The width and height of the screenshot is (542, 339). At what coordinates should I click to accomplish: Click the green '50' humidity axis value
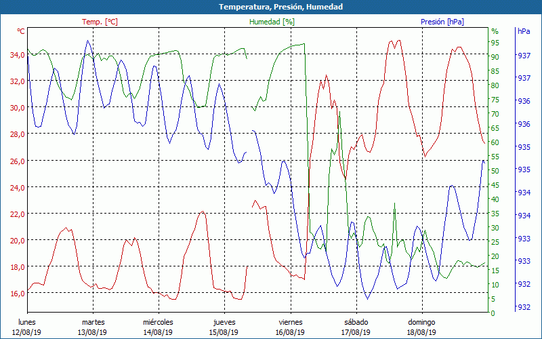[x=495, y=171]
